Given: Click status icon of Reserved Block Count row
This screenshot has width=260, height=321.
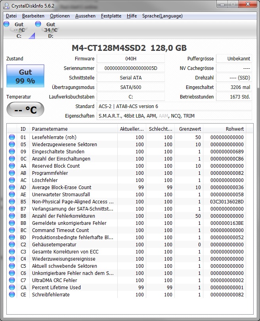Looking at the screenshot, I should [x=12, y=166].
